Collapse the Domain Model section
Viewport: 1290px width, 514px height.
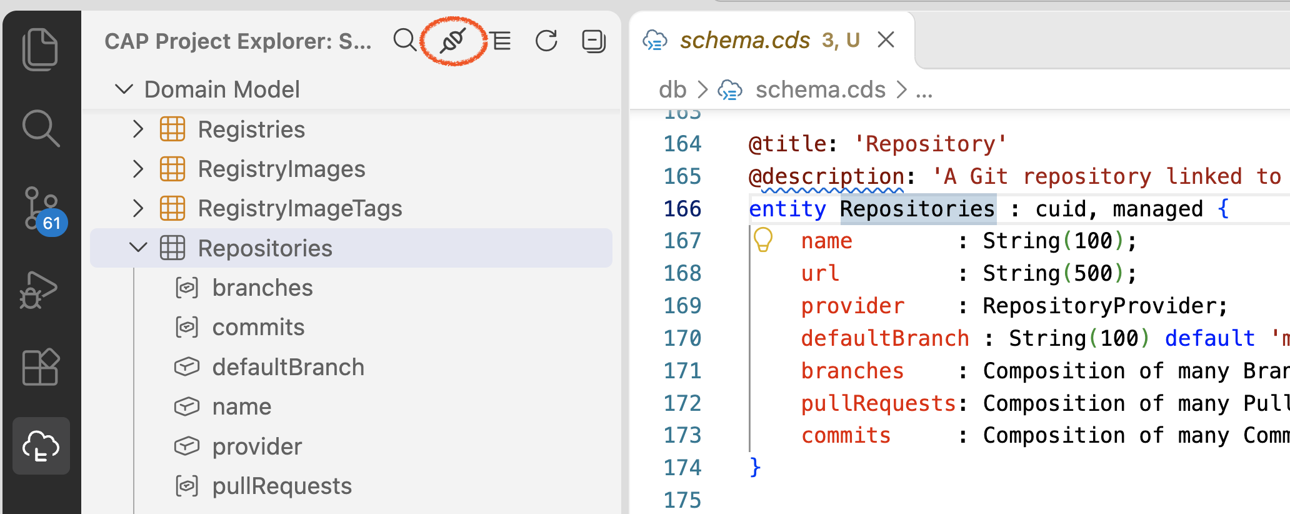click(x=124, y=89)
